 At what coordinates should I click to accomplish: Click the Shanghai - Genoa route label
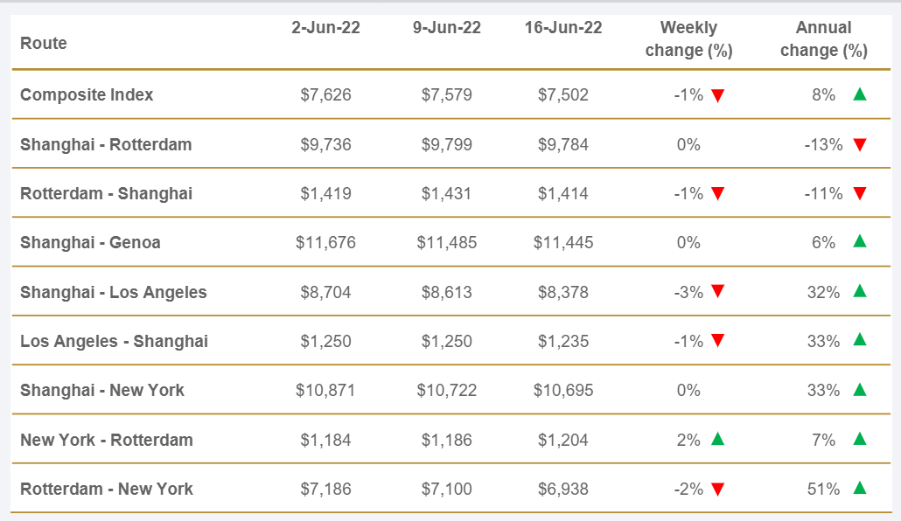(x=90, y=242)
